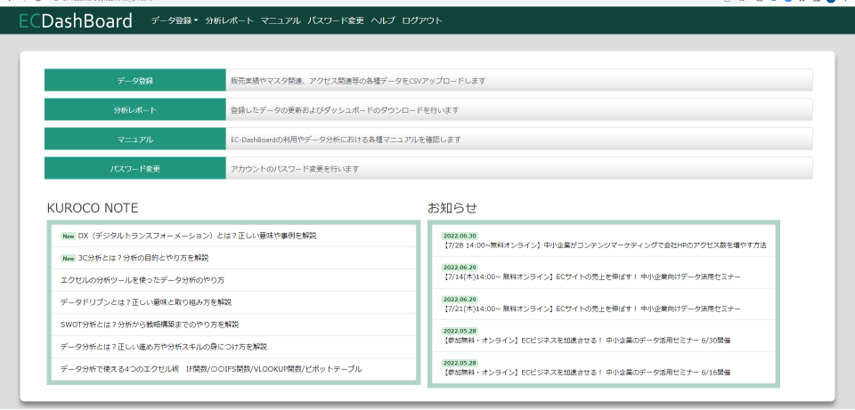Expand the データ登録 dropdown menu
The height and width of the screenshot is (410, 855).
[175, 20]
